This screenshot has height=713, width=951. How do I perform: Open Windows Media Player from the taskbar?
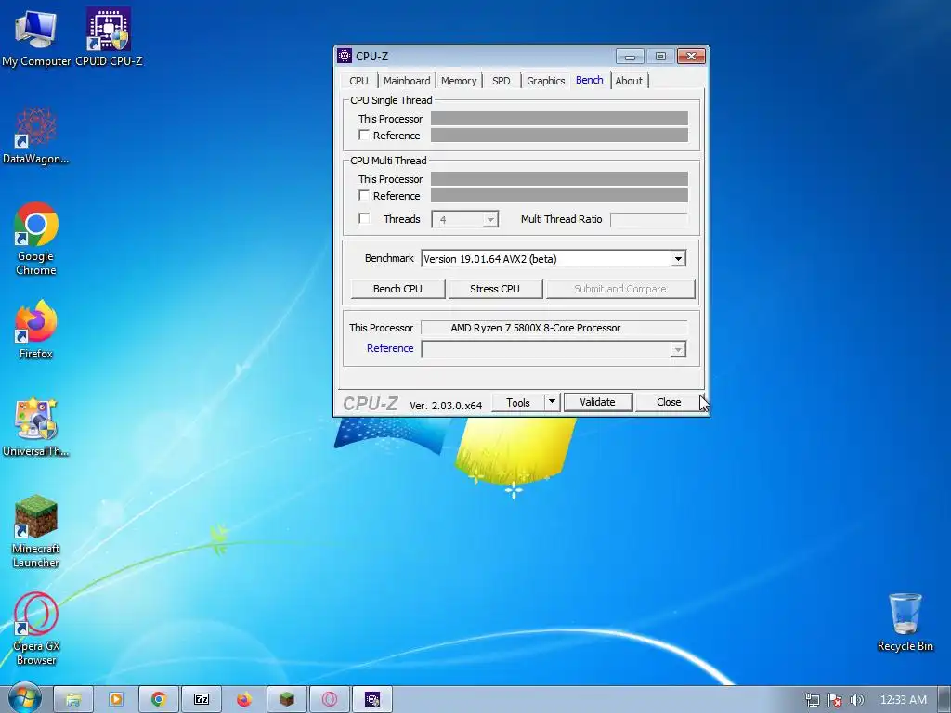[116, 700]
